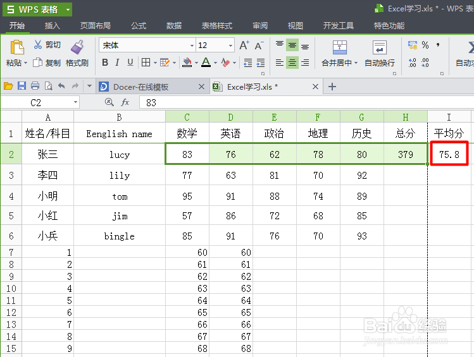Screen dimensions: 474x357
Task: Click the cell borders icon
Action: pos(146,63)
